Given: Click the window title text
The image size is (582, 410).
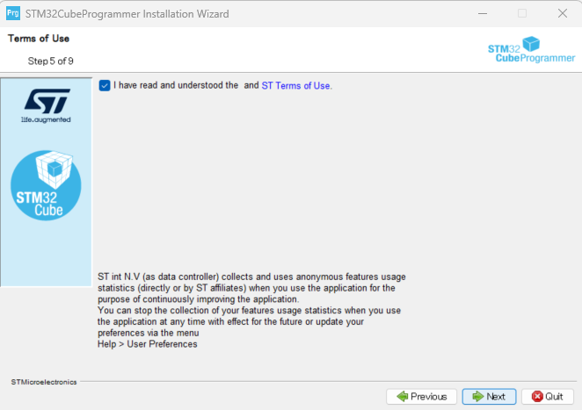Looking at the screenshot, I should coord(127,13).
